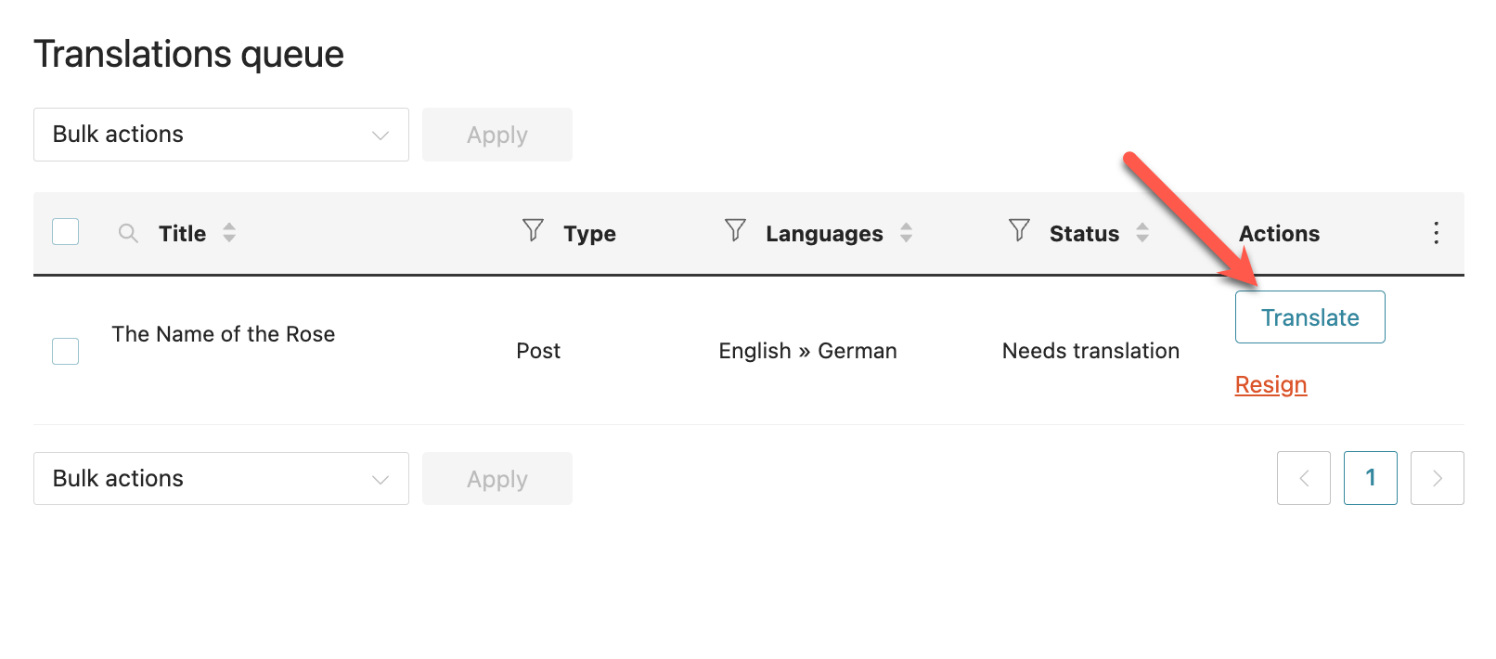This screenshot has width=1496, height=659.
Task: Click the Translate button
Action: 1310,317
